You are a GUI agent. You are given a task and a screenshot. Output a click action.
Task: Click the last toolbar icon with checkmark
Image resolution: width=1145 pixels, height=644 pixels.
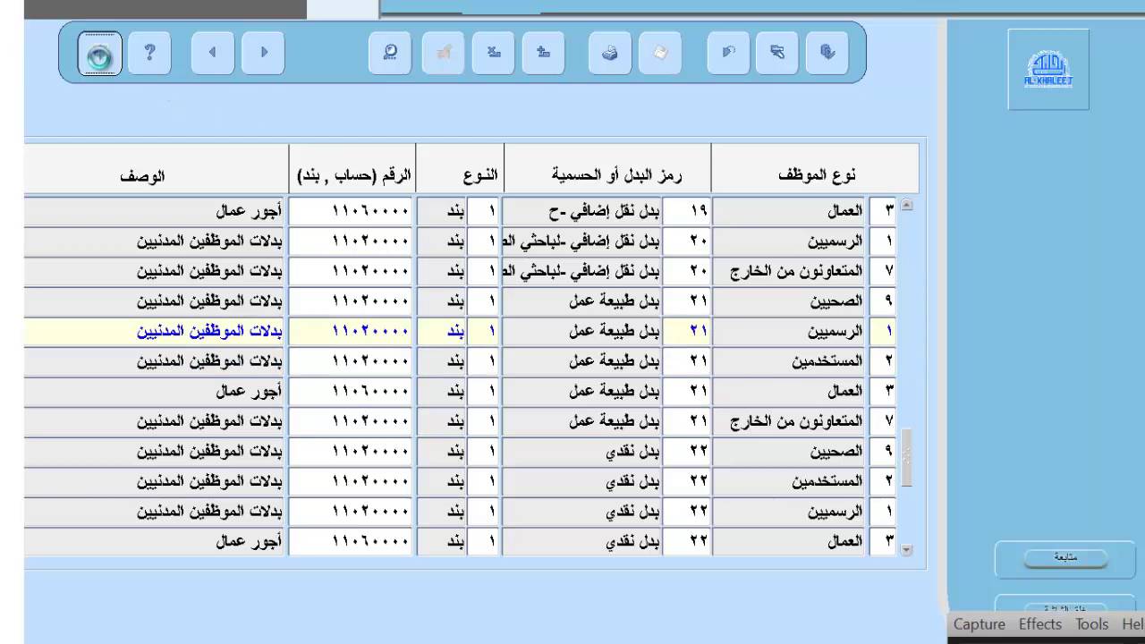point(827,53)
